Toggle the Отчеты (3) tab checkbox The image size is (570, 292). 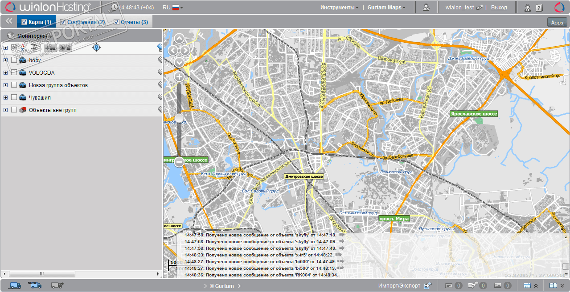[117, 22]
